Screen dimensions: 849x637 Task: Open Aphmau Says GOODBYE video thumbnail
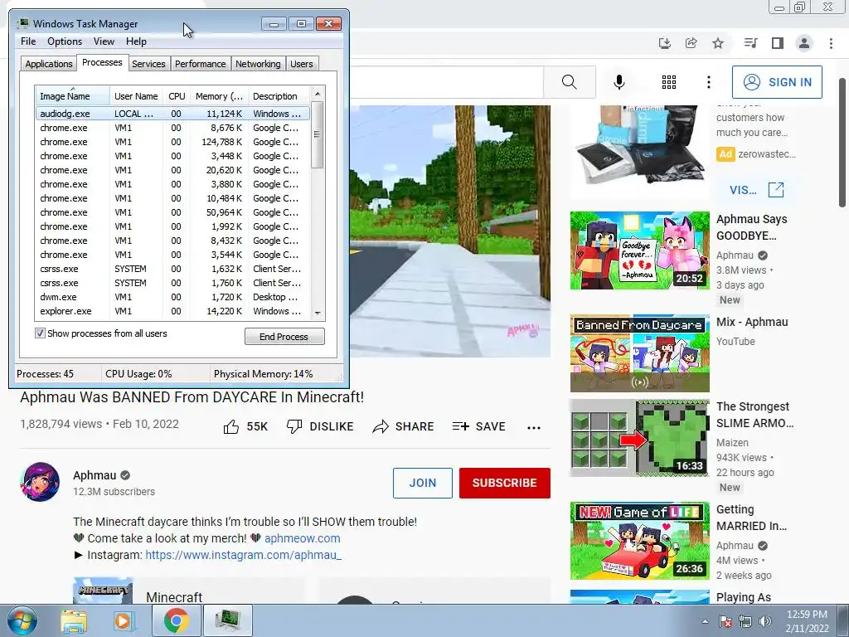639,250
